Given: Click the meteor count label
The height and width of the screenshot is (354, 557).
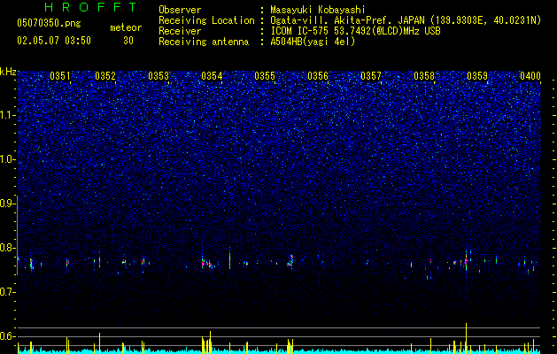Looking at the screenshot, I should point(126,27).
